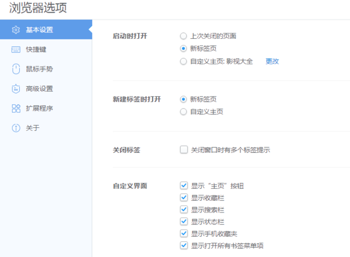Disable 显示搜索栏 checkbox
350x257 pixels.
pos(184,210)
